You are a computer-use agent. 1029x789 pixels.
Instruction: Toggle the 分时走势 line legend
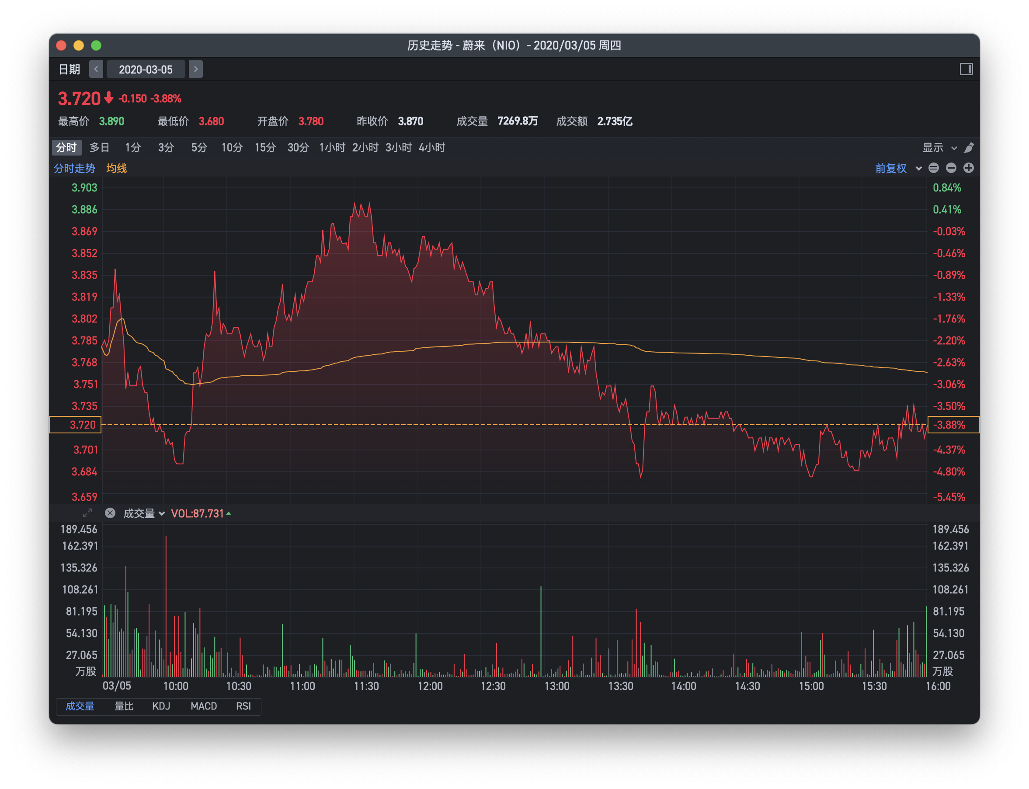pyautogui.click(x=74, y=168)
